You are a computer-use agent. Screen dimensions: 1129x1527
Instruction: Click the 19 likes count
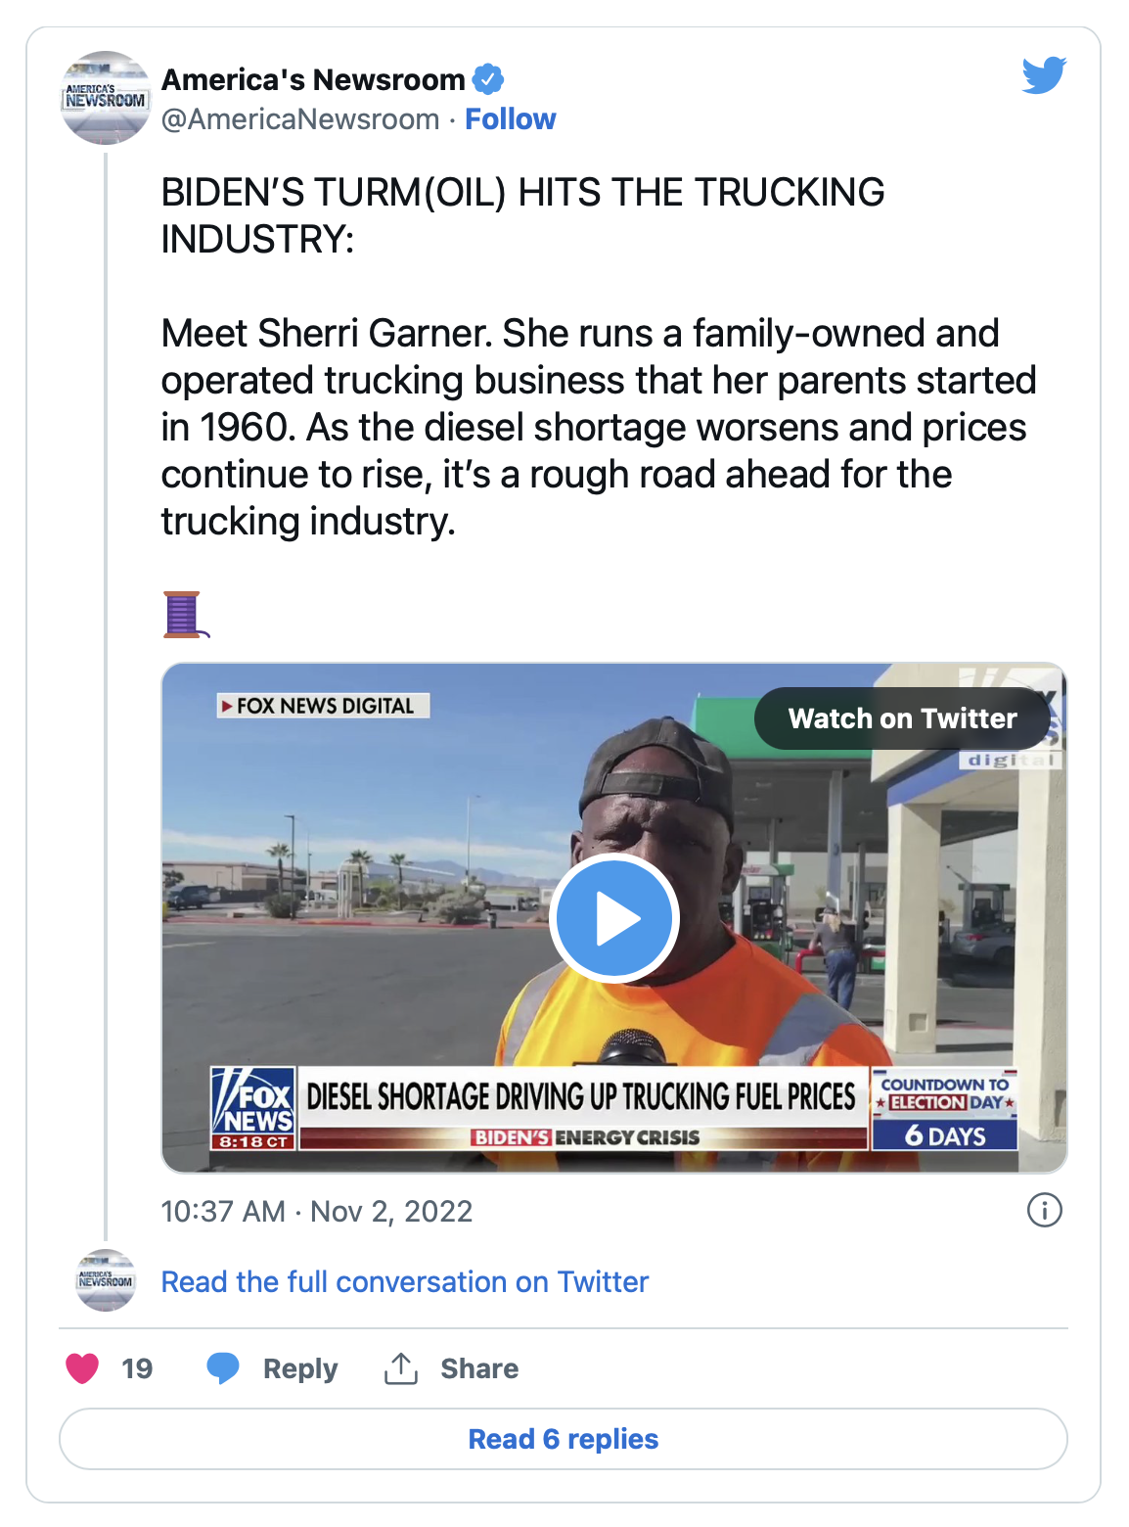137,1368
